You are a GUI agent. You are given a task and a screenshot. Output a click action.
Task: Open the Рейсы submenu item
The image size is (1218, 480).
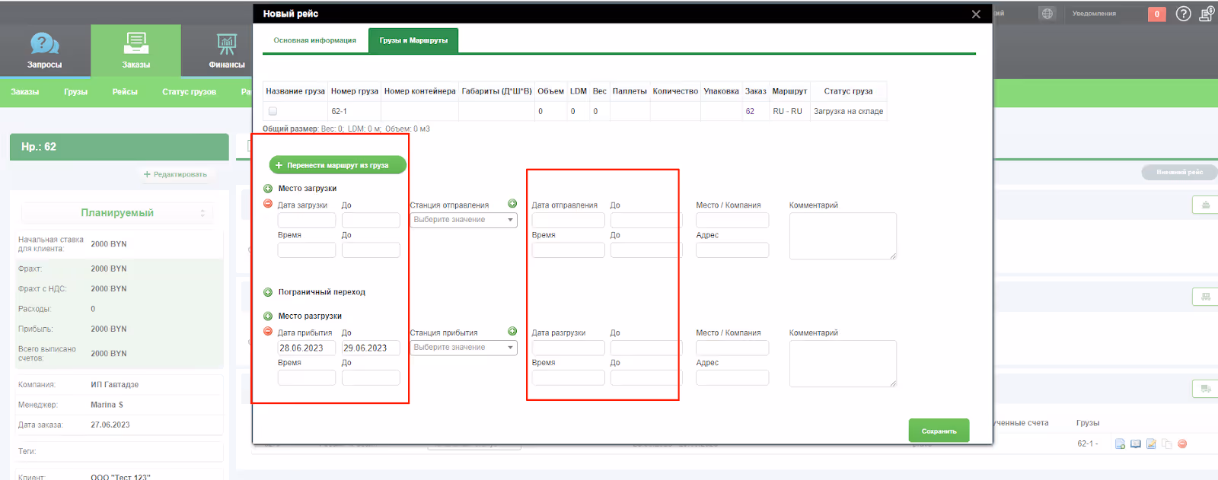click(x=125, y=92)
